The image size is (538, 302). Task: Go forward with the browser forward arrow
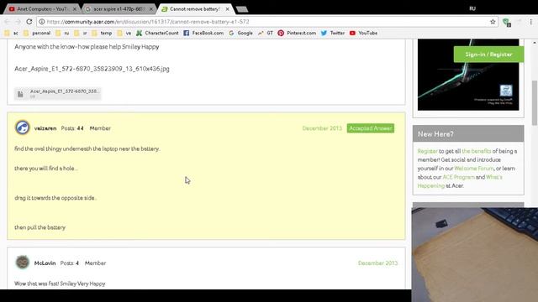(18, 22)
